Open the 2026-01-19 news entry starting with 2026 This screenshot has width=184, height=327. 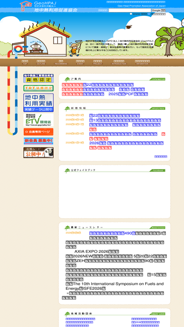tap(126, 143)
